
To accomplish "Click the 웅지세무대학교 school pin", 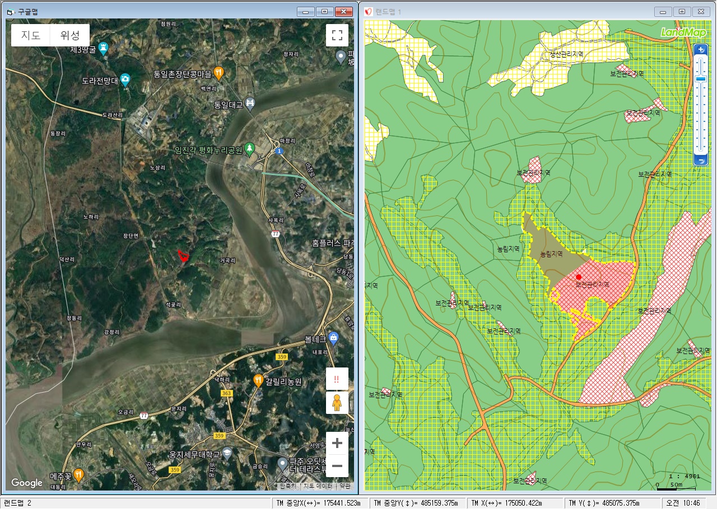I will click(x=226, y=453).
